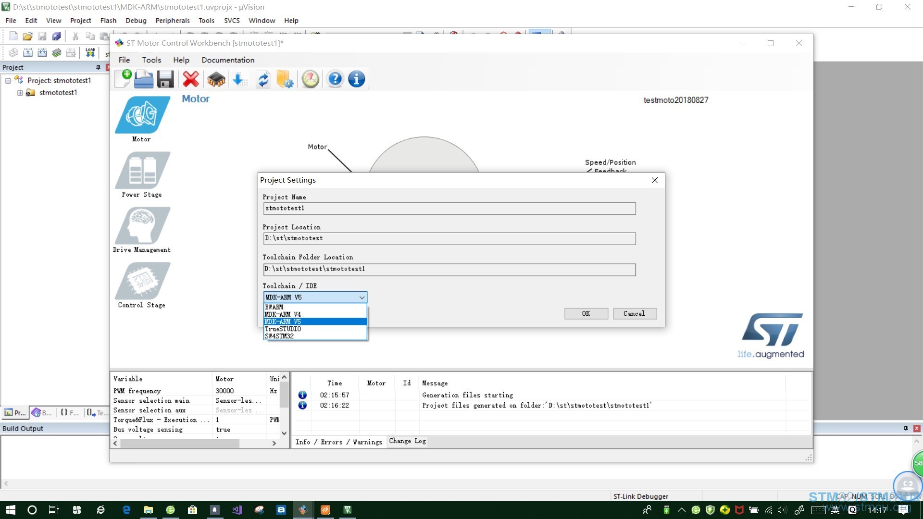Open the µVision Peripherals menu

click(173, 21)
